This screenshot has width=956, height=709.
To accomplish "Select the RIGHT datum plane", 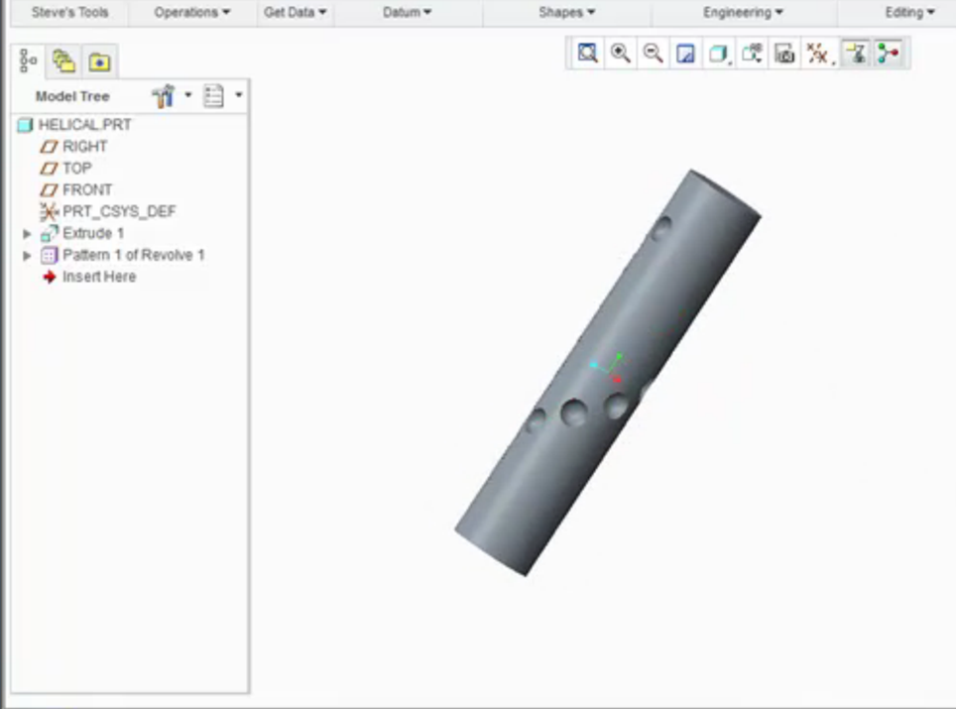I will [84, 147].
